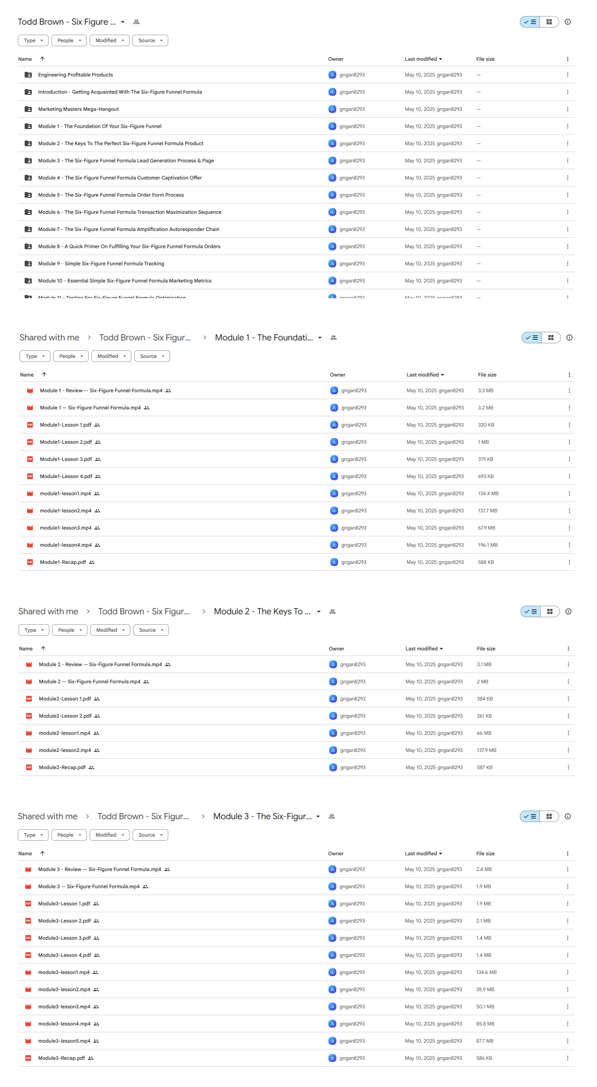Click column options in Module 1 header row
The image size is (597, 1087).
click(x=569, y=375)
